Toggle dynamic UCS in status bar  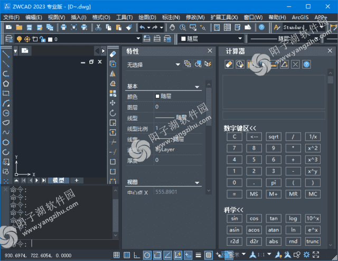178,255
